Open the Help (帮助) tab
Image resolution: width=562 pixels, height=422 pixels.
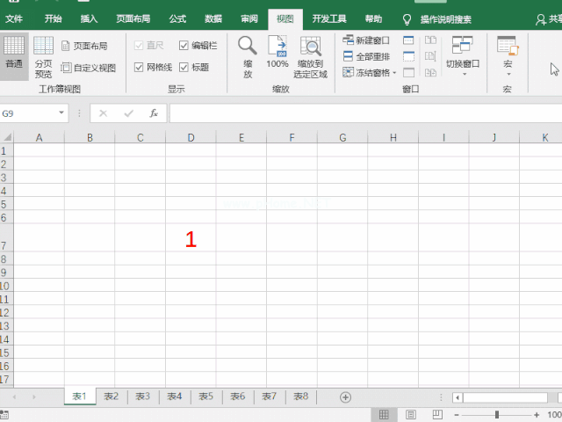[373, 19]
